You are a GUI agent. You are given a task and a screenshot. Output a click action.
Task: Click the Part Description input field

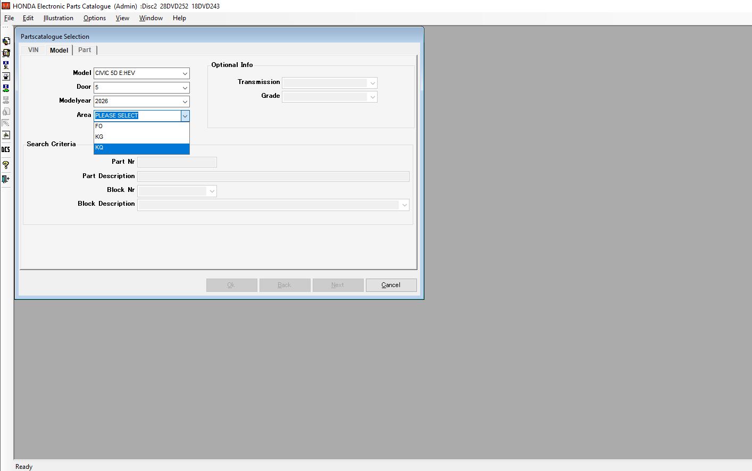[273, 176]
